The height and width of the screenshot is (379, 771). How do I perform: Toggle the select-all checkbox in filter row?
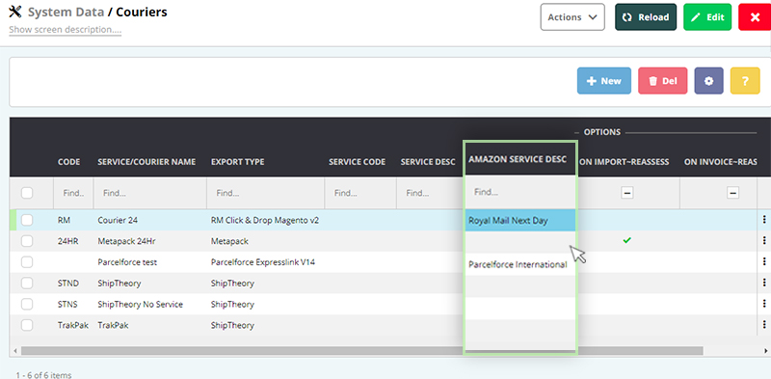[x=27, y=193]
